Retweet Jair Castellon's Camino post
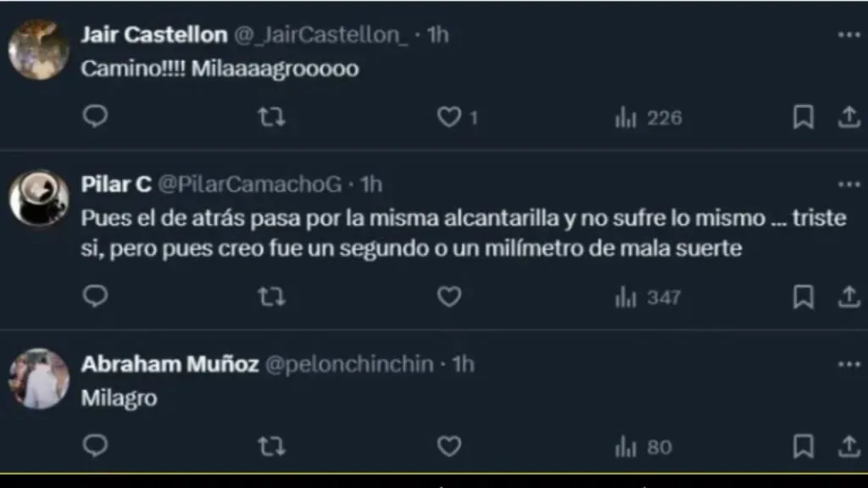The width and height of the screenshot is (868, 488). point(270,117)
